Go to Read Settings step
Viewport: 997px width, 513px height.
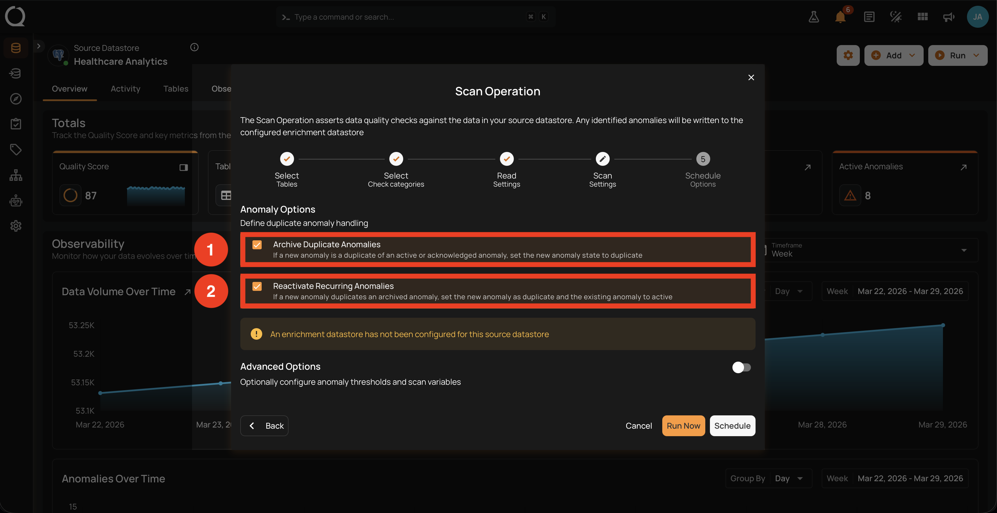click(x=506, y=170)
